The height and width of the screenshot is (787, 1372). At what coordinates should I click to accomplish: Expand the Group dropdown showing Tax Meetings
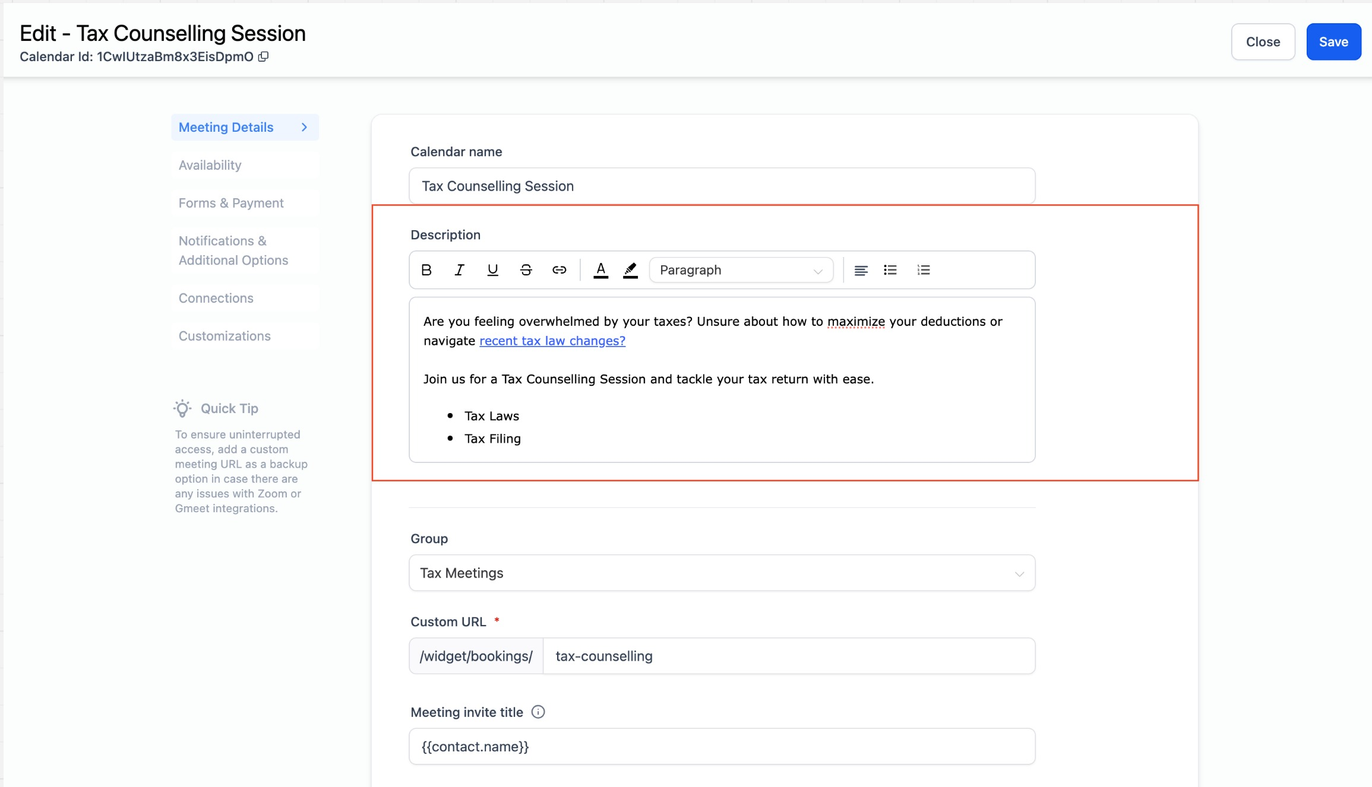tap(722, 573)
